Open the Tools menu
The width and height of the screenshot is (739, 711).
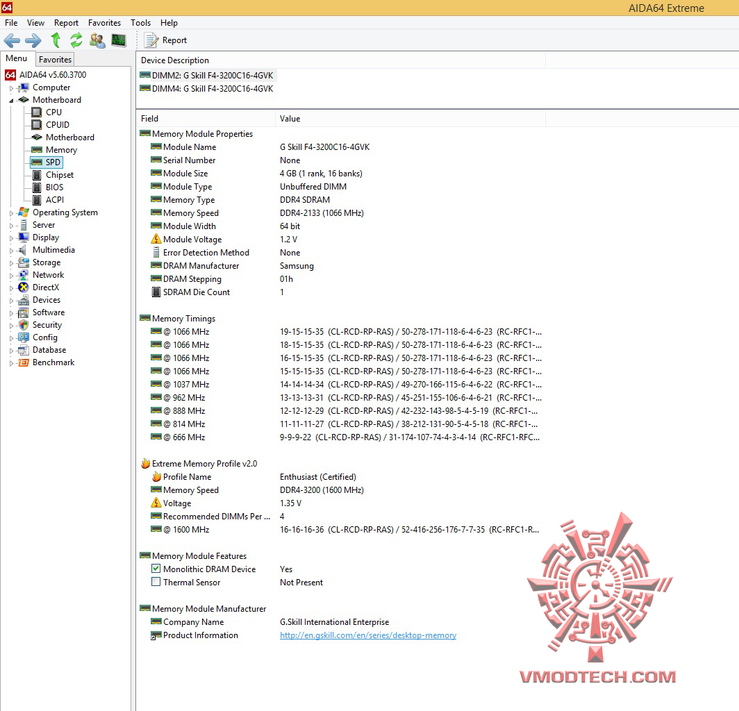(x=140, y=23)
